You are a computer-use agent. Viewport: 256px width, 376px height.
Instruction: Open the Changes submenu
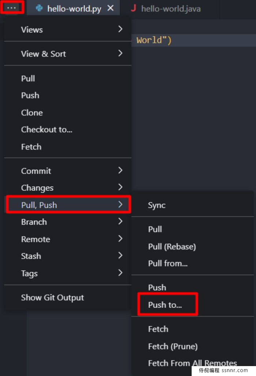[68, 187]
